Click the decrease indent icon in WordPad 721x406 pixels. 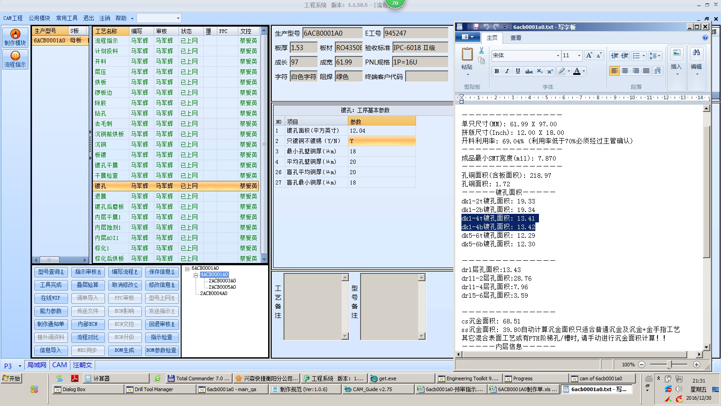(614, 55)
